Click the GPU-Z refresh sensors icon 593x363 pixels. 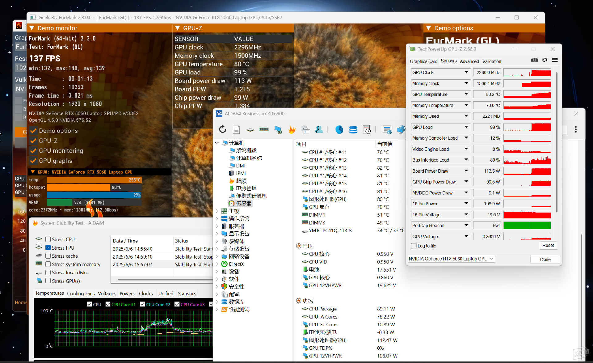545,60
